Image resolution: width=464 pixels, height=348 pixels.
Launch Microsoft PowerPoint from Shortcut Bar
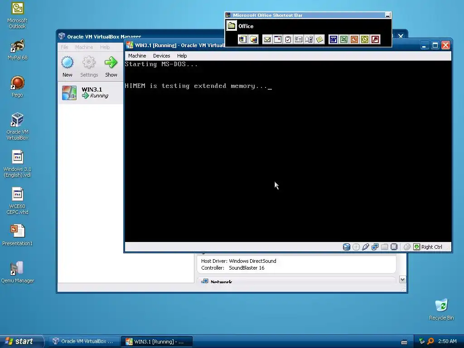[354, 39]
